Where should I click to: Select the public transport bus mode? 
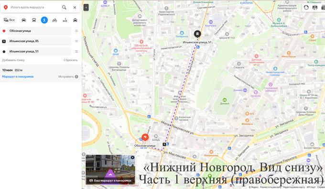tap(34, 20)
